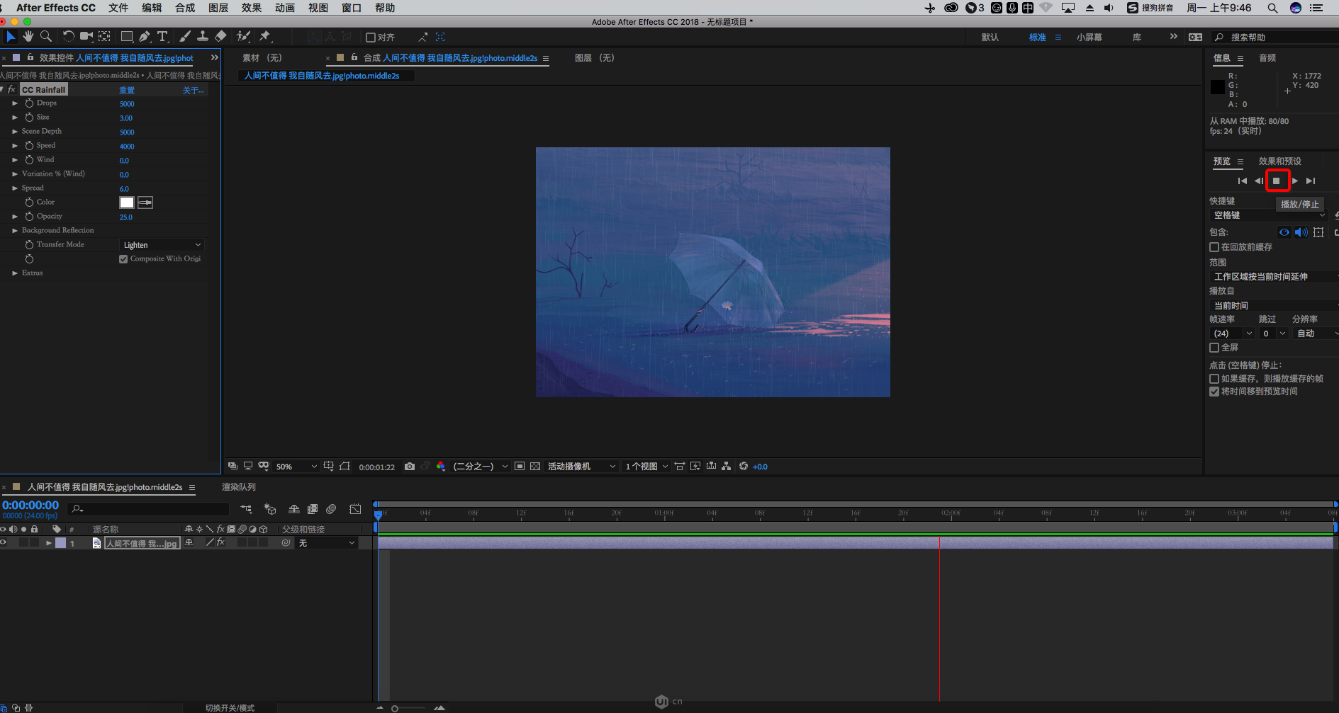Viewport: 1339px width, 713px height.
Task: Select the Selection arrow tool
Action: click(11, 36)
